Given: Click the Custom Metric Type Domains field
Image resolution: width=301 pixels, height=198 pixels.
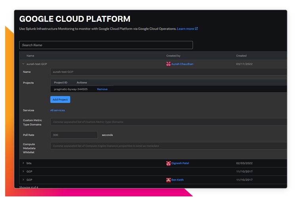Looking at the screenshot, I should 169,122.
